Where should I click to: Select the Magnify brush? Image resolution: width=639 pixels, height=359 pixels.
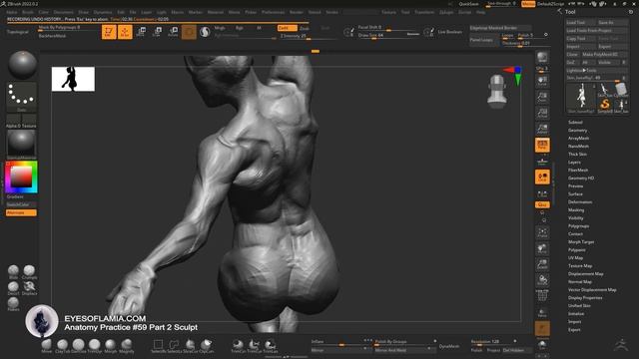[x=127, y=346]
